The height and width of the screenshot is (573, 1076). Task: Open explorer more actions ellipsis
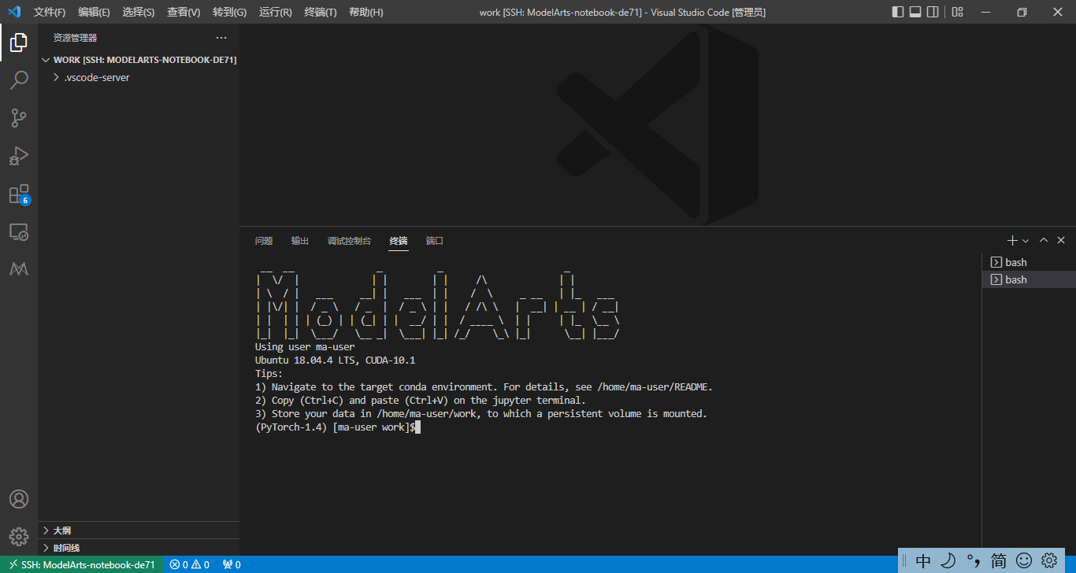(221, 38)
